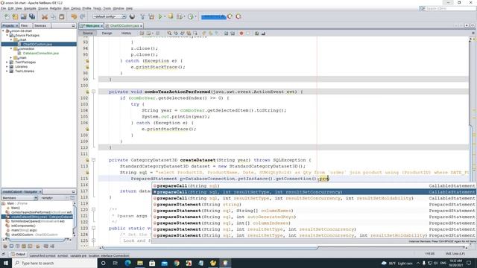Expand the Test Libraries node

tap(7, 71)
